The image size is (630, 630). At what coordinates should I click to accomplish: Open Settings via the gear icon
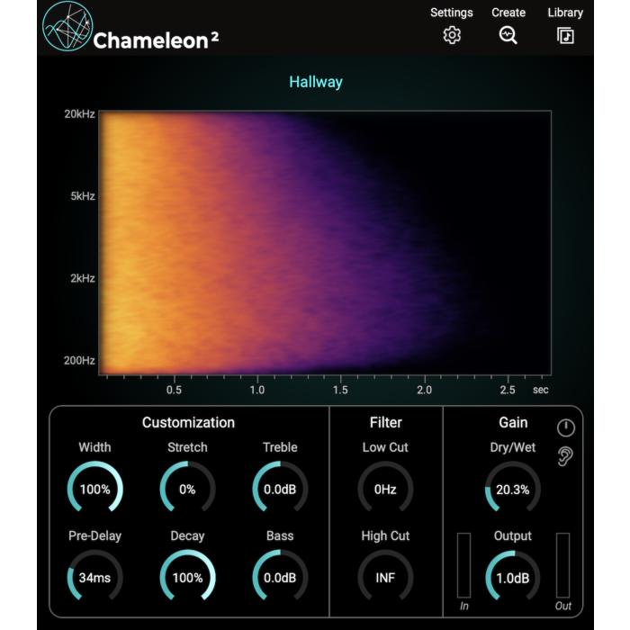tap(452, 35)
